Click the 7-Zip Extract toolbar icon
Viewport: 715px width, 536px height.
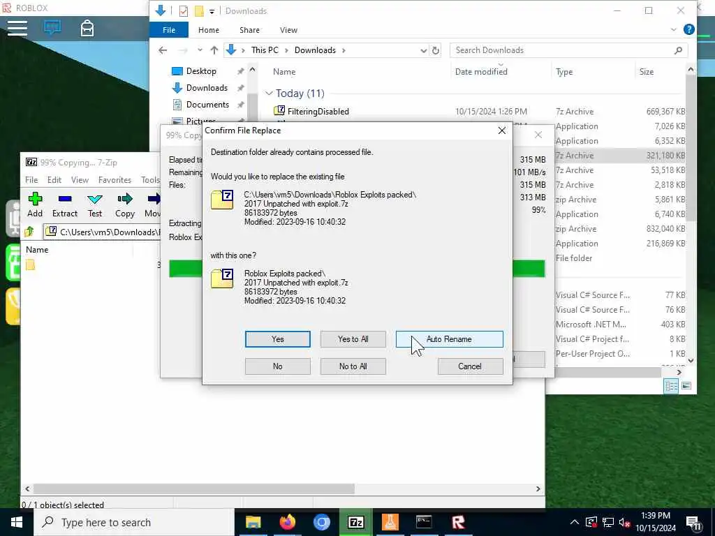tap(65, 204)
